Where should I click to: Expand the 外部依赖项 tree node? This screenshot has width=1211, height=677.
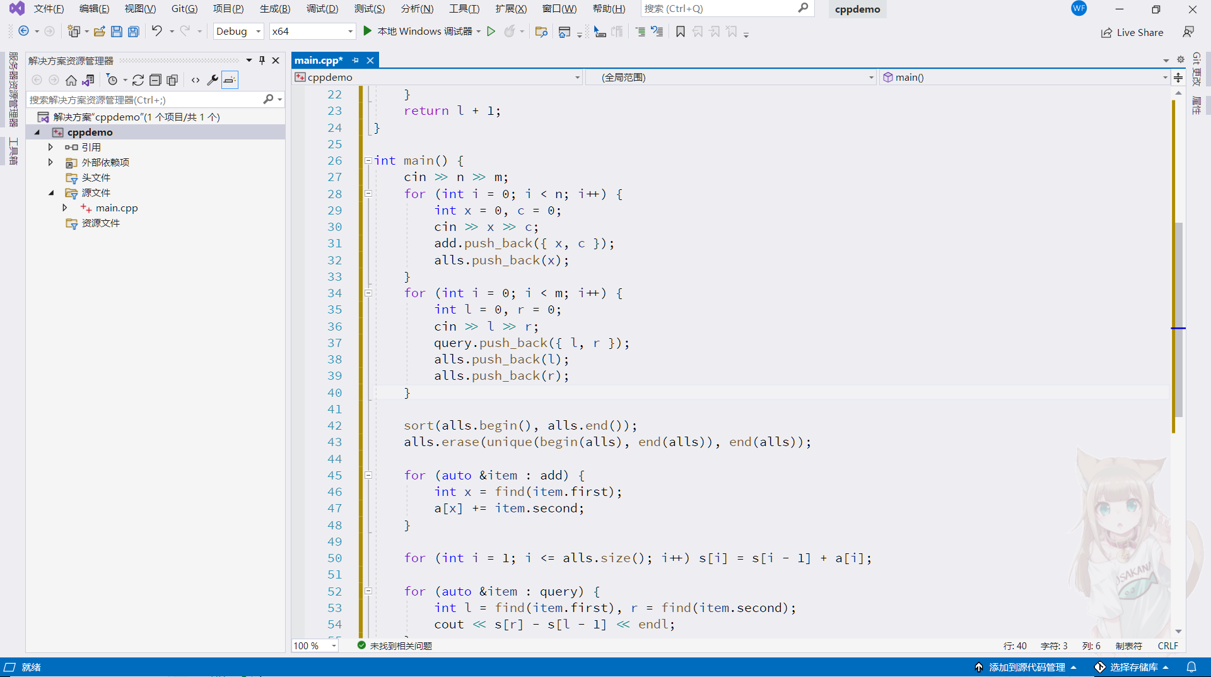click(50, 162)
